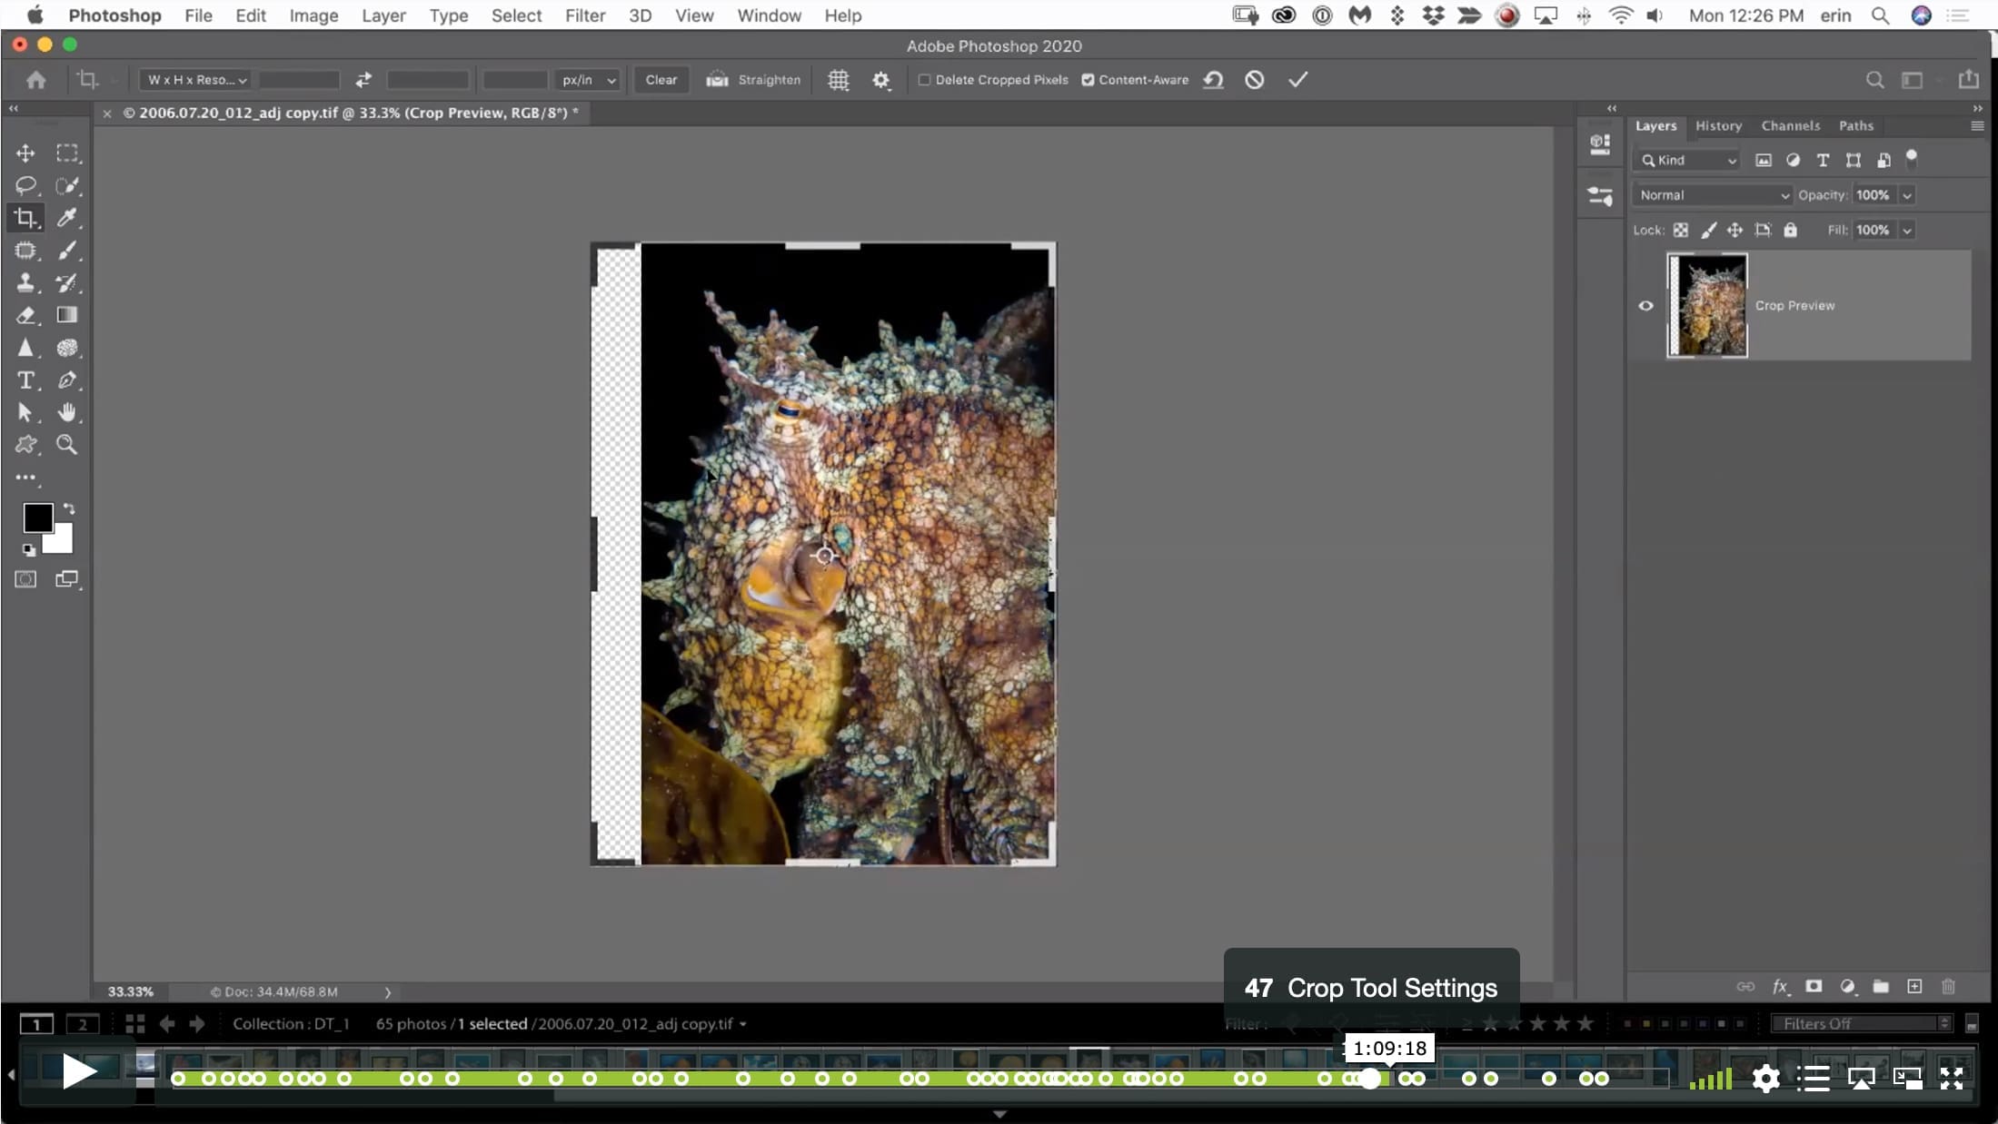Image resolution: width=1998 pixels, height=1124 pixels.
Task: Select the Gradient tool
Action: coord(67,315)
